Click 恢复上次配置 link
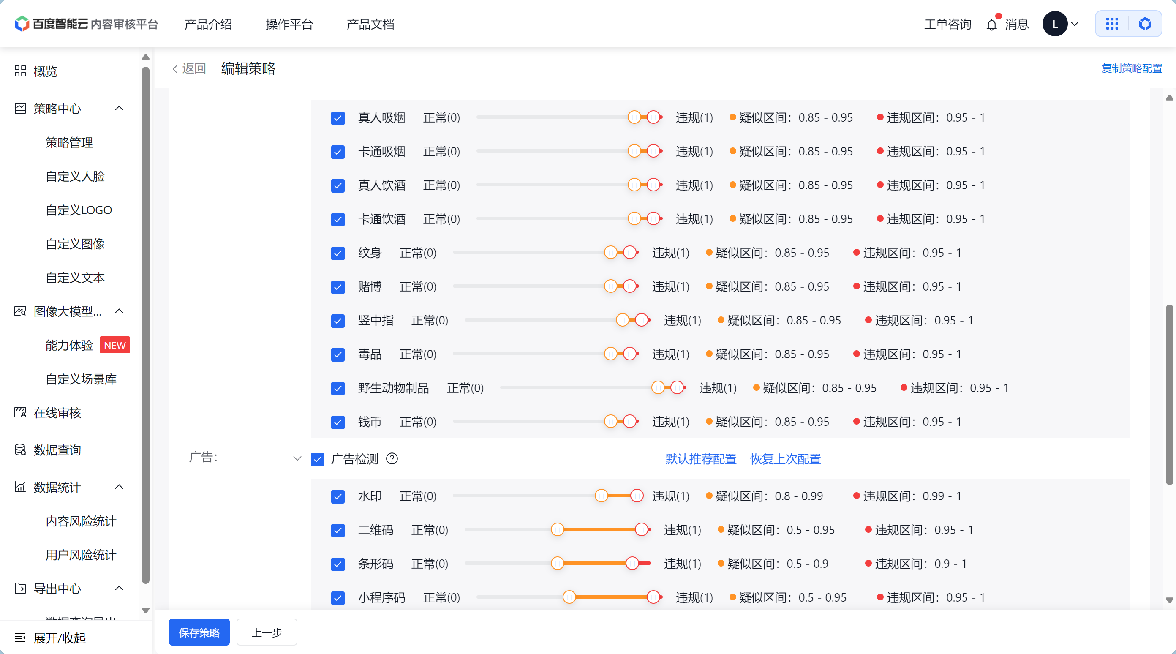 786,459
